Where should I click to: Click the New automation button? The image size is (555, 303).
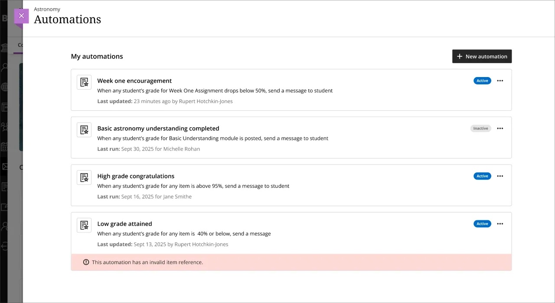(x=482, y=56)
